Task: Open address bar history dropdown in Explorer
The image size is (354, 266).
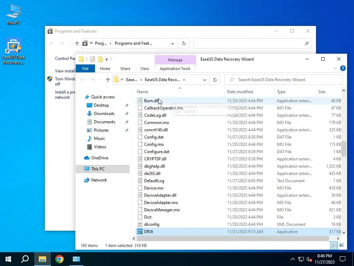Action: click(x=205, y=80)
